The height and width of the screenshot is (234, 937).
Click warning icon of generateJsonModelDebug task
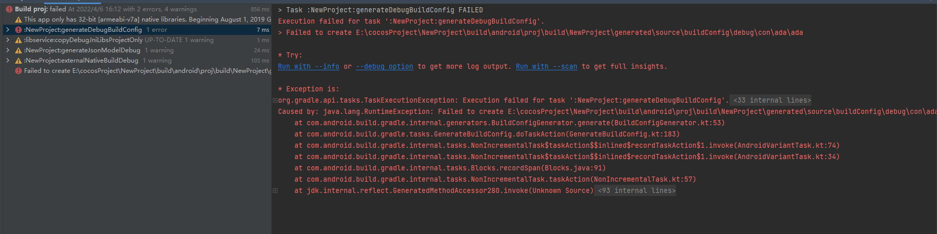(x=18, y=50)
